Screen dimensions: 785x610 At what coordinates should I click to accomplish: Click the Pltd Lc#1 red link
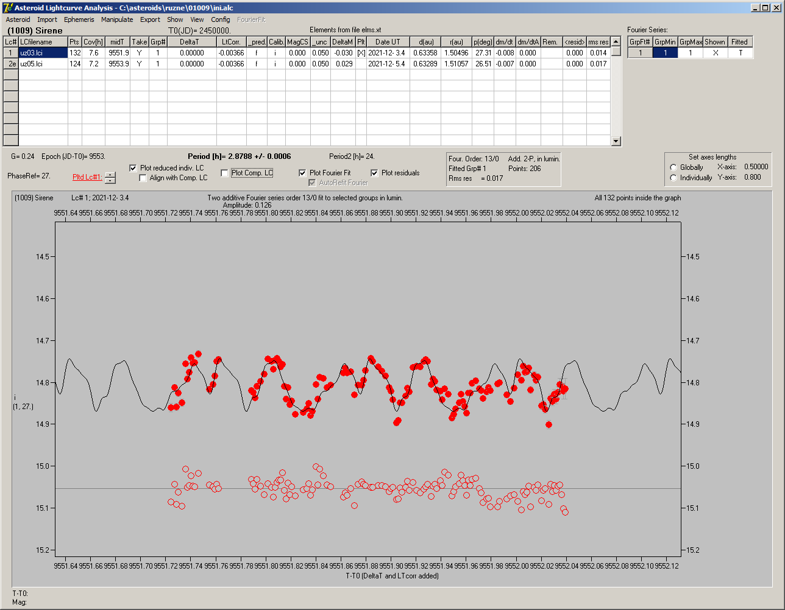coord(87,177)
